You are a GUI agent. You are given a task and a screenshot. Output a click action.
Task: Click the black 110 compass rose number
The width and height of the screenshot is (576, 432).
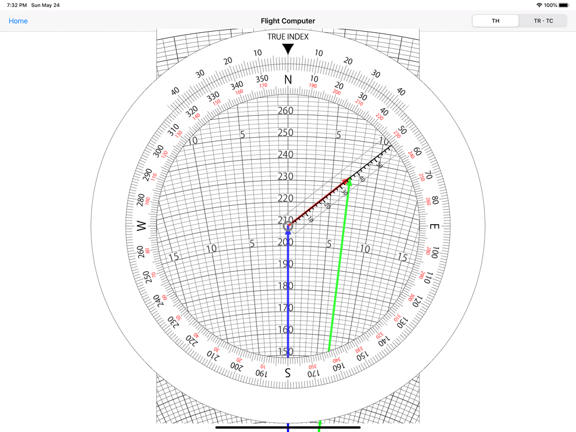427,278
